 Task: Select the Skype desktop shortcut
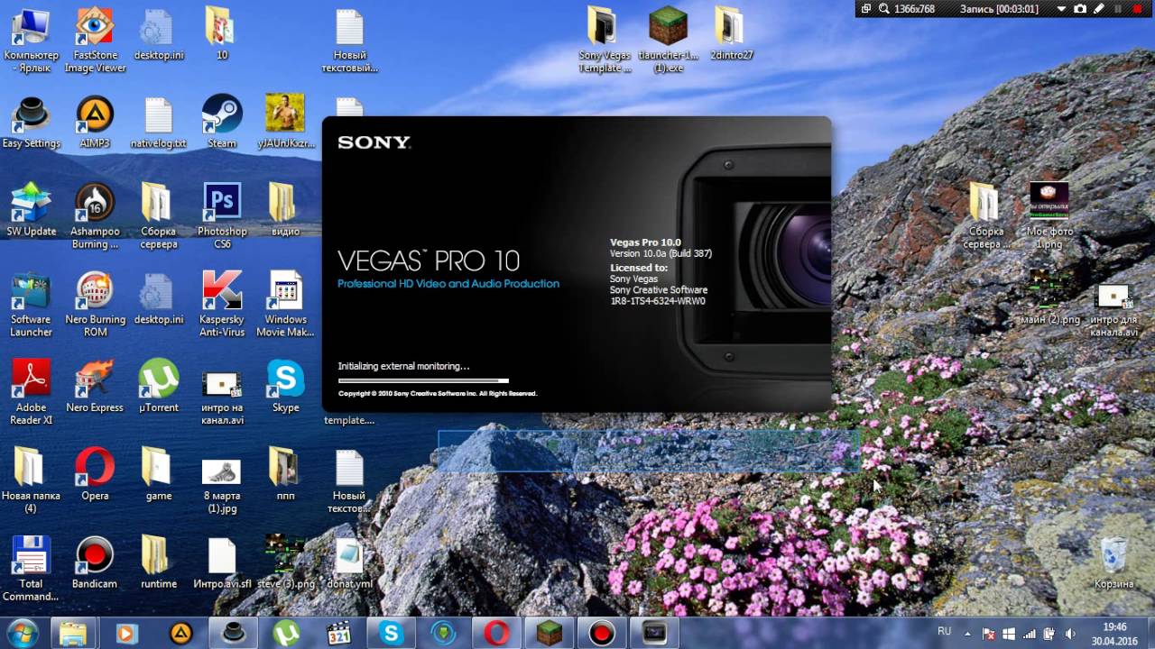[x=285, y=387]
